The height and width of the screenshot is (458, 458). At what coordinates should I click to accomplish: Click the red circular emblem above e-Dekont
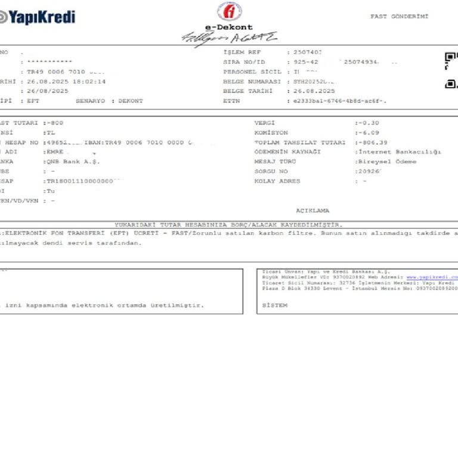229,11
